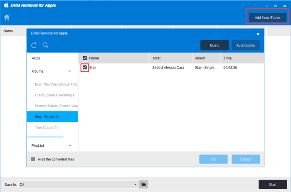Viewport: 291px width, 192px height.
Task: Select True Colors(1) album
Action: coord(47,127)
